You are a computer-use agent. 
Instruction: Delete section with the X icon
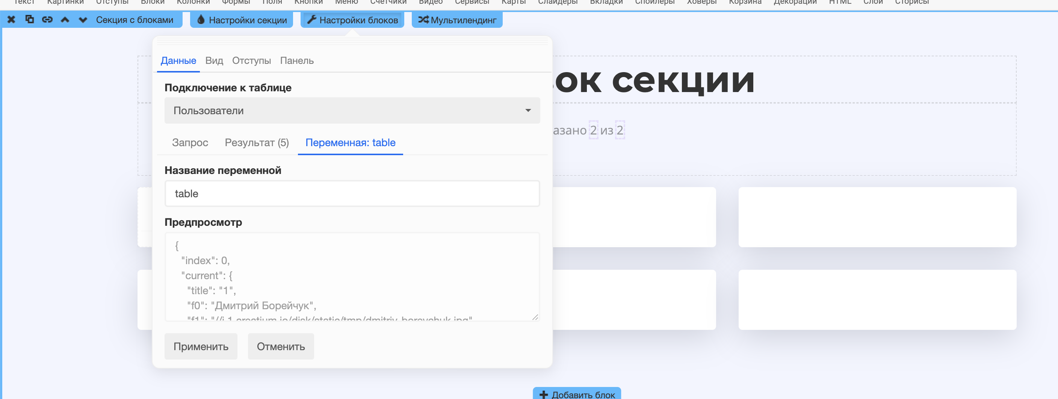pyautogui.click(x=12, y=20)
